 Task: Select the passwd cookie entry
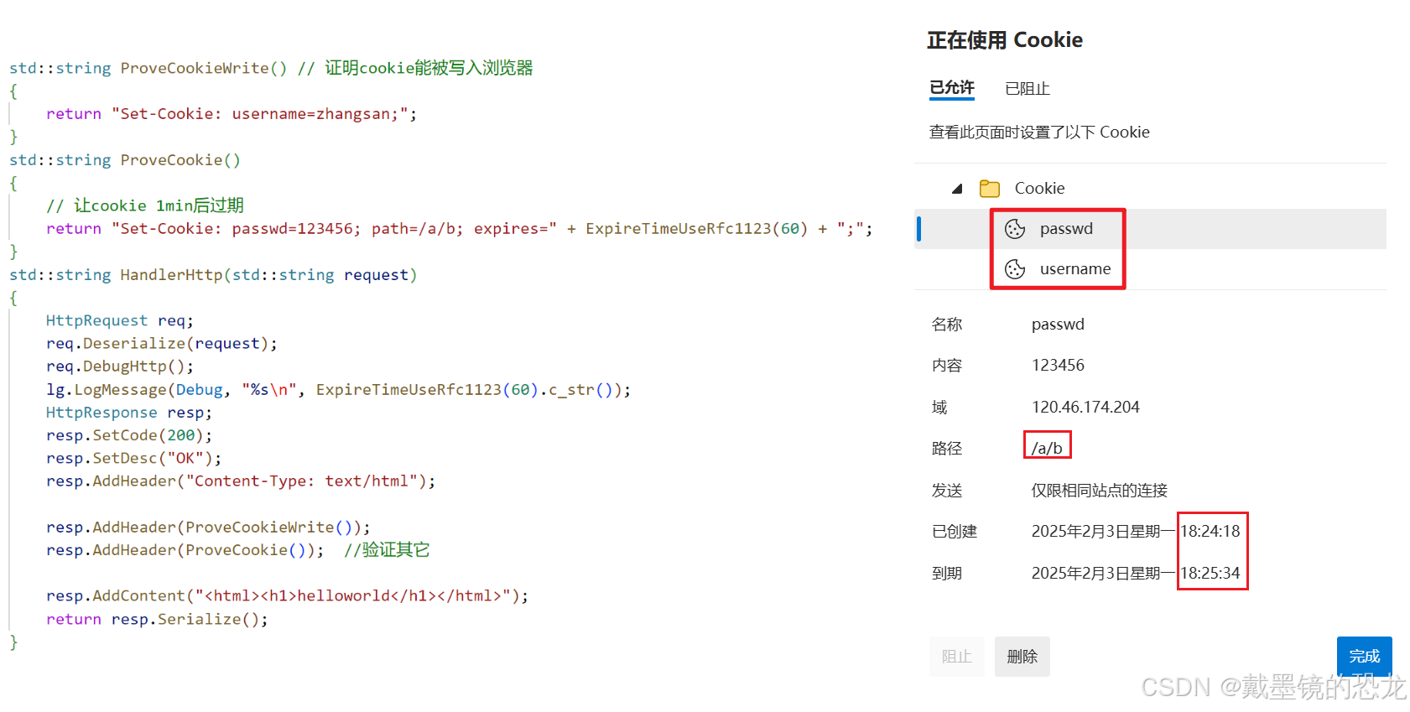1150,229
